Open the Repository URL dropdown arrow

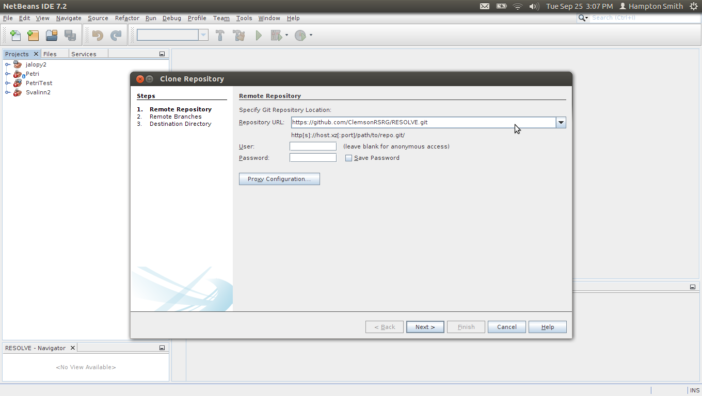[561, 122]
